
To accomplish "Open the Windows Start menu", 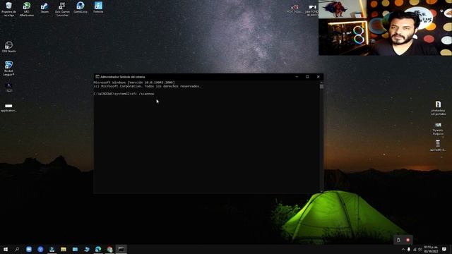I will tap(6, 249).
